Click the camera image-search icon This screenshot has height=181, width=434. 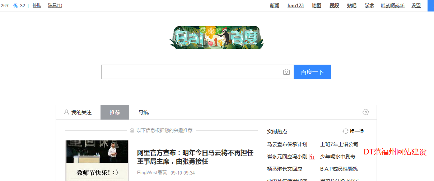click(x=286, y=72)
